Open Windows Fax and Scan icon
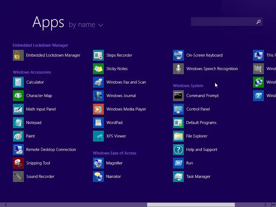The image size is (276, 207). (x=98, y=82)
